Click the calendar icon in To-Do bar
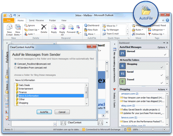This screenshot has width=173, height=136. tap(115, 49)
